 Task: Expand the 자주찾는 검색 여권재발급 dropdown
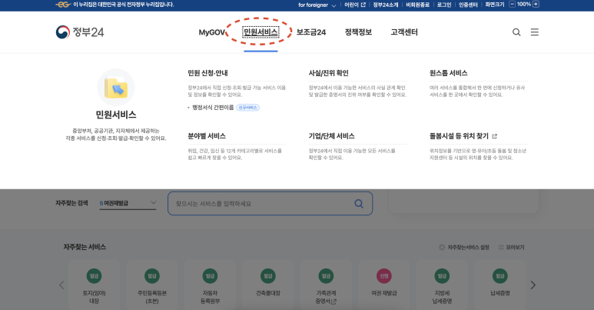click(128, 203)
